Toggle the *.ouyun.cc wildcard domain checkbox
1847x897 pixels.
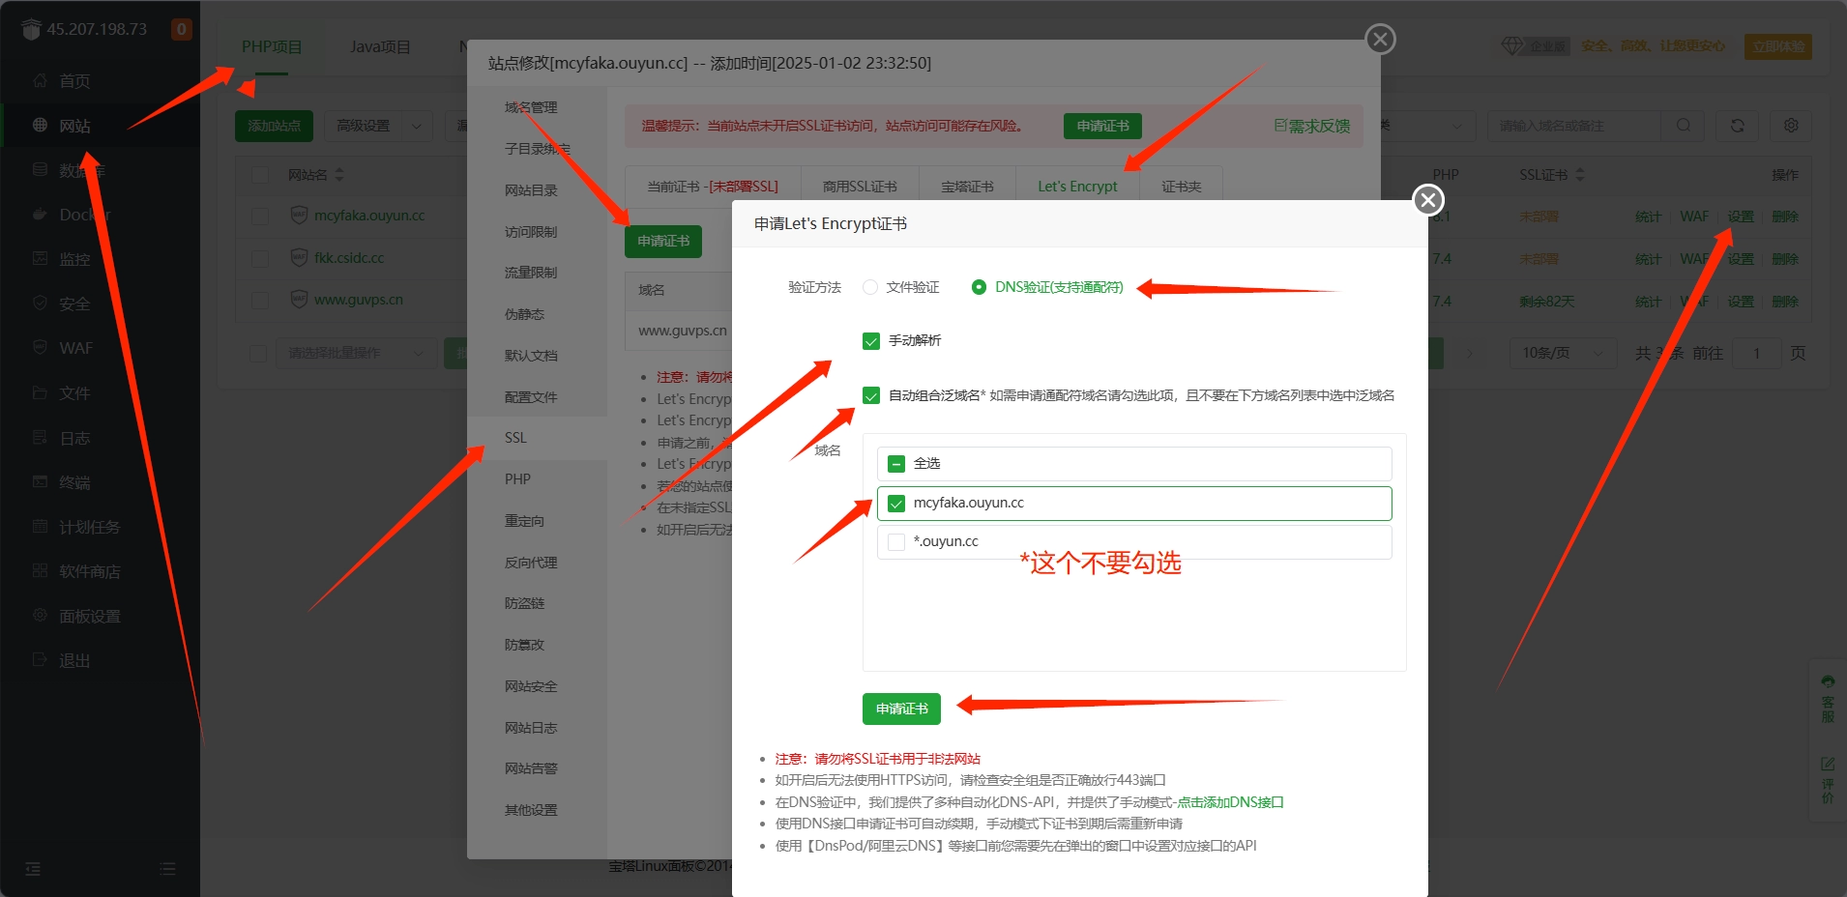(x=896, y=542)
